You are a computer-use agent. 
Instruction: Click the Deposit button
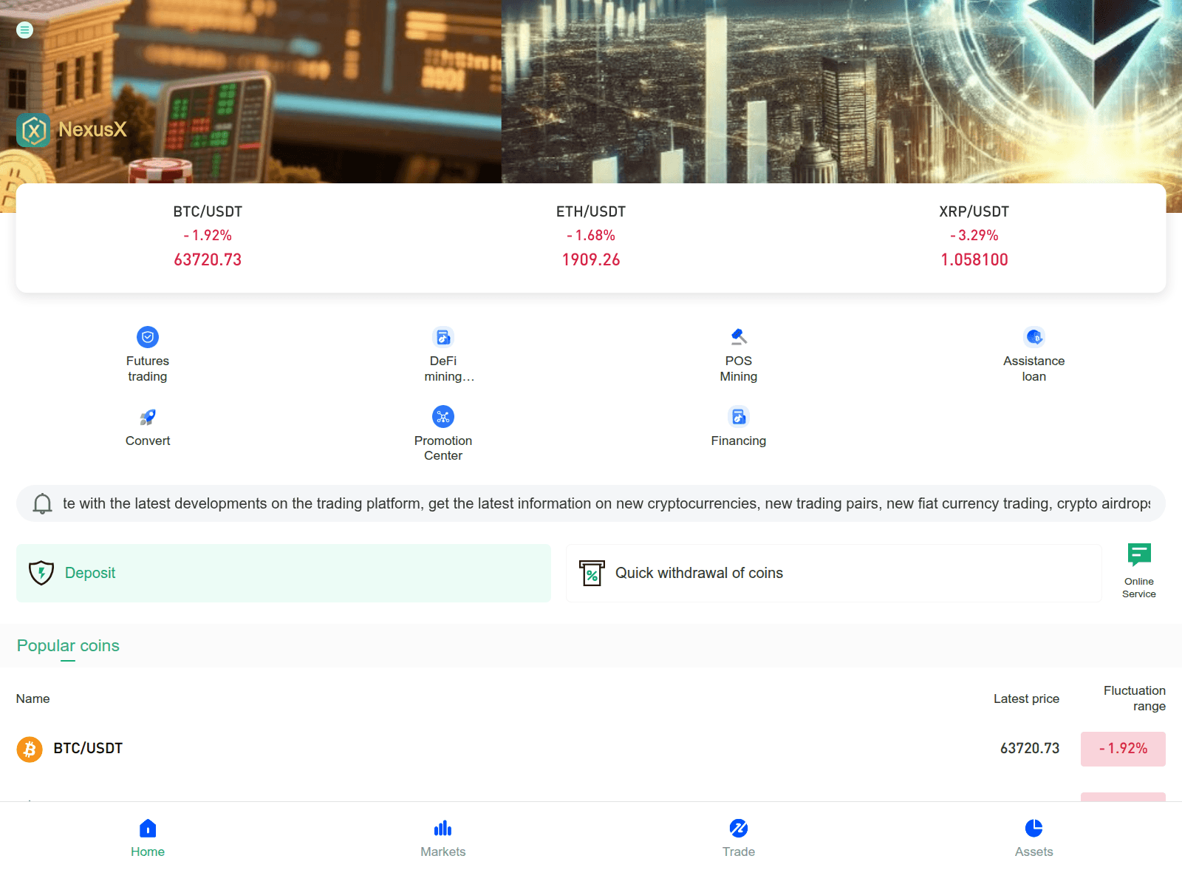pos(284,574)
